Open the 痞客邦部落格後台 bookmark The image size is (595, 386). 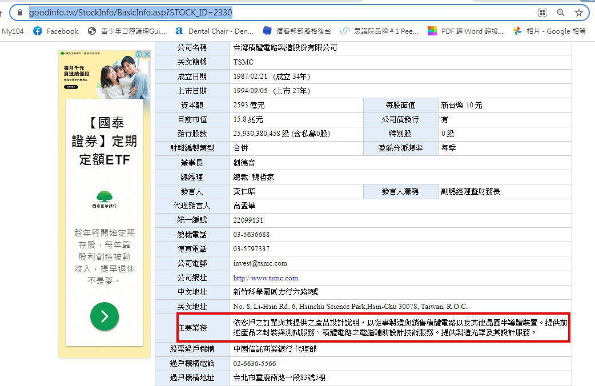pos(297,31)
